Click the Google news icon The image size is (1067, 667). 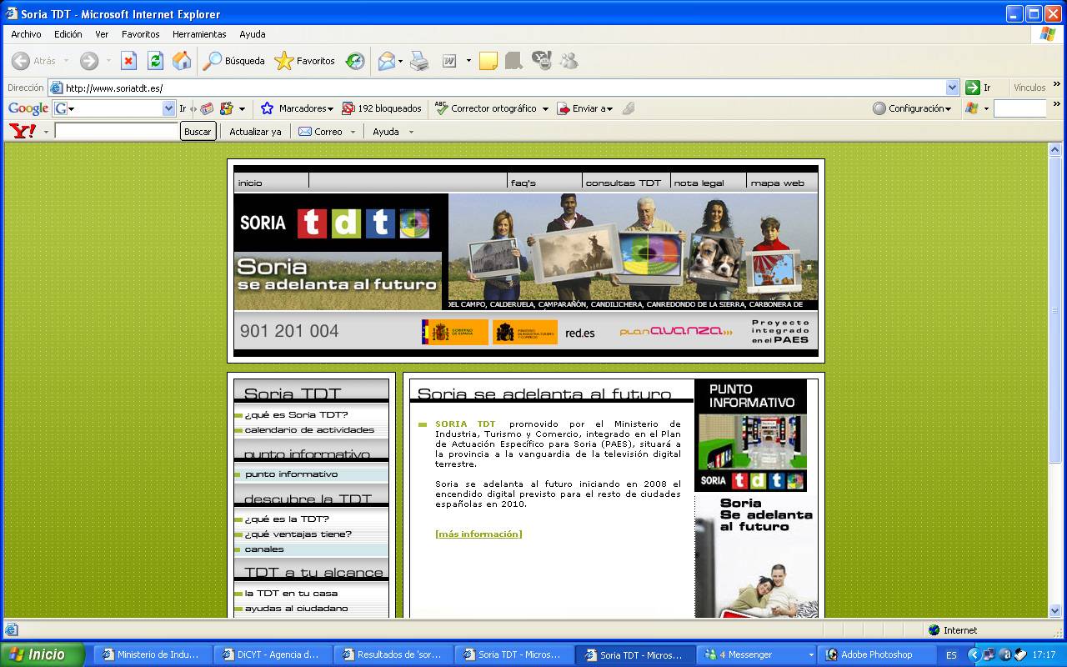[207, 108]
